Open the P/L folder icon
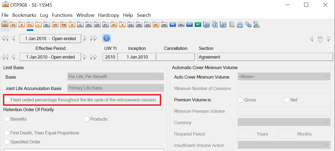This screenshot has width=335, height=151. (30, 25)
